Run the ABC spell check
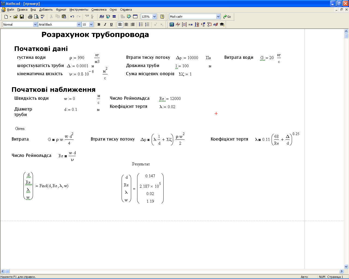Viewport: 349px width, 279px height. pos(43,17)
